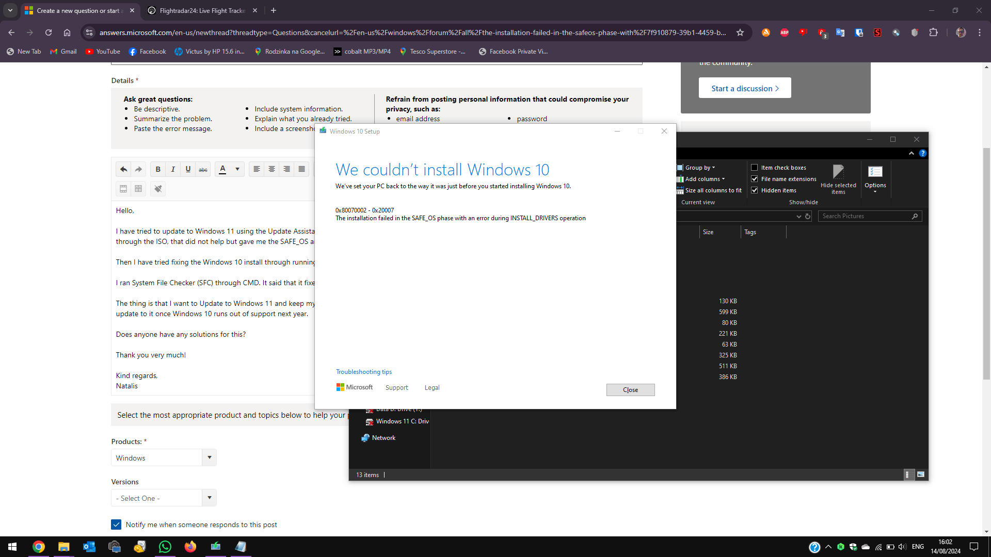Apply bold formatting in the editor
This screenshot has width=991, height=557.
tap(157, 169)
